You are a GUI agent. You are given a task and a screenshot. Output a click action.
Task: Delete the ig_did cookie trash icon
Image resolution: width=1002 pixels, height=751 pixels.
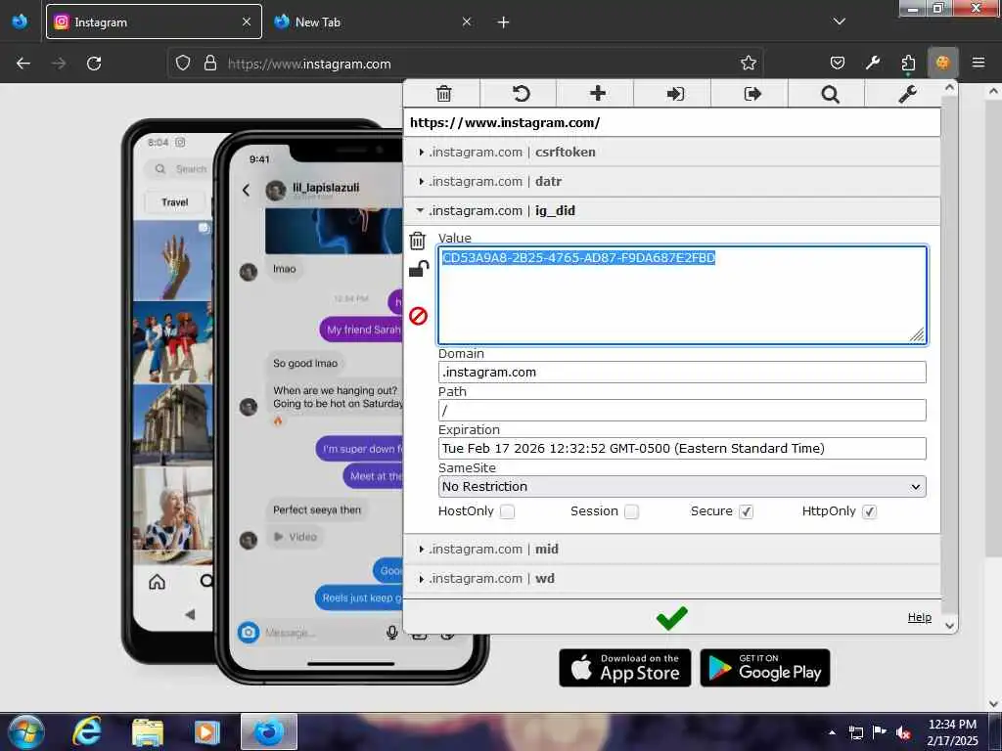point(417,241)
